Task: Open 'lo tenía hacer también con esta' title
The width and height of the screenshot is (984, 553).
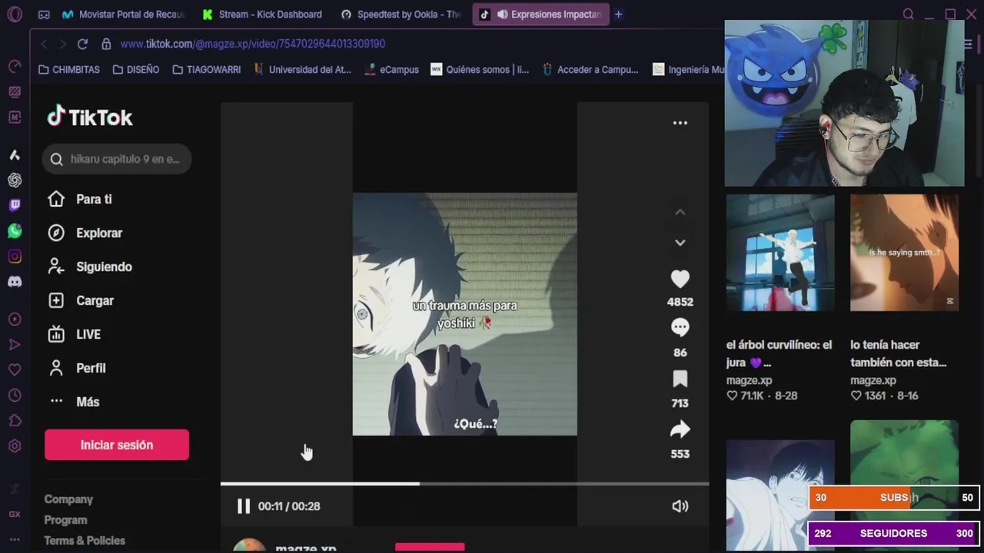Action: point(898,353)
